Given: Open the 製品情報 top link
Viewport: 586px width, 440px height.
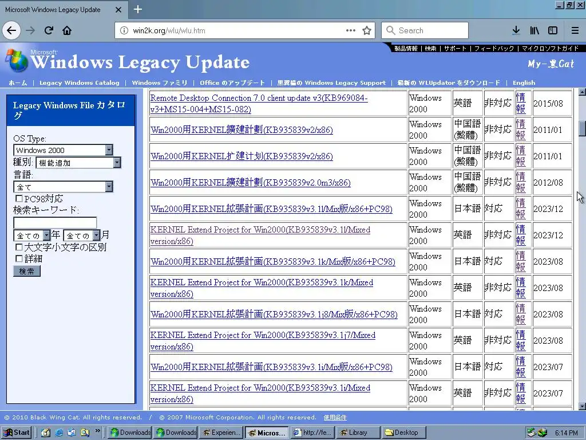Looking at the screenshot, I should [406, 48].
